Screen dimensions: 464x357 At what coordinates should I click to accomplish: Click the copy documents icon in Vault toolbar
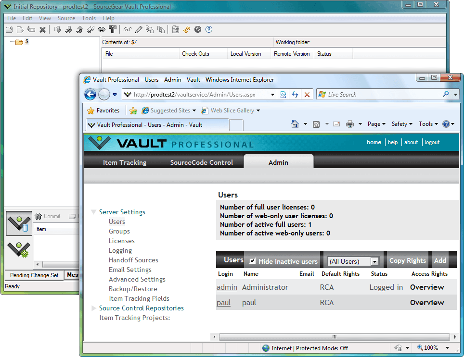pyautogui.click(x=161, y=29)
